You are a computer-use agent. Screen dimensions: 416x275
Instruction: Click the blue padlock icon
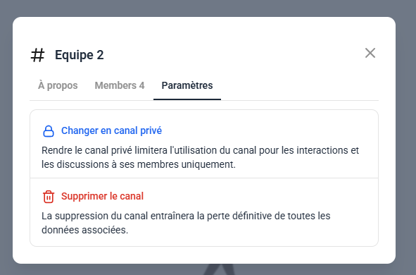[x=49, y=131]
